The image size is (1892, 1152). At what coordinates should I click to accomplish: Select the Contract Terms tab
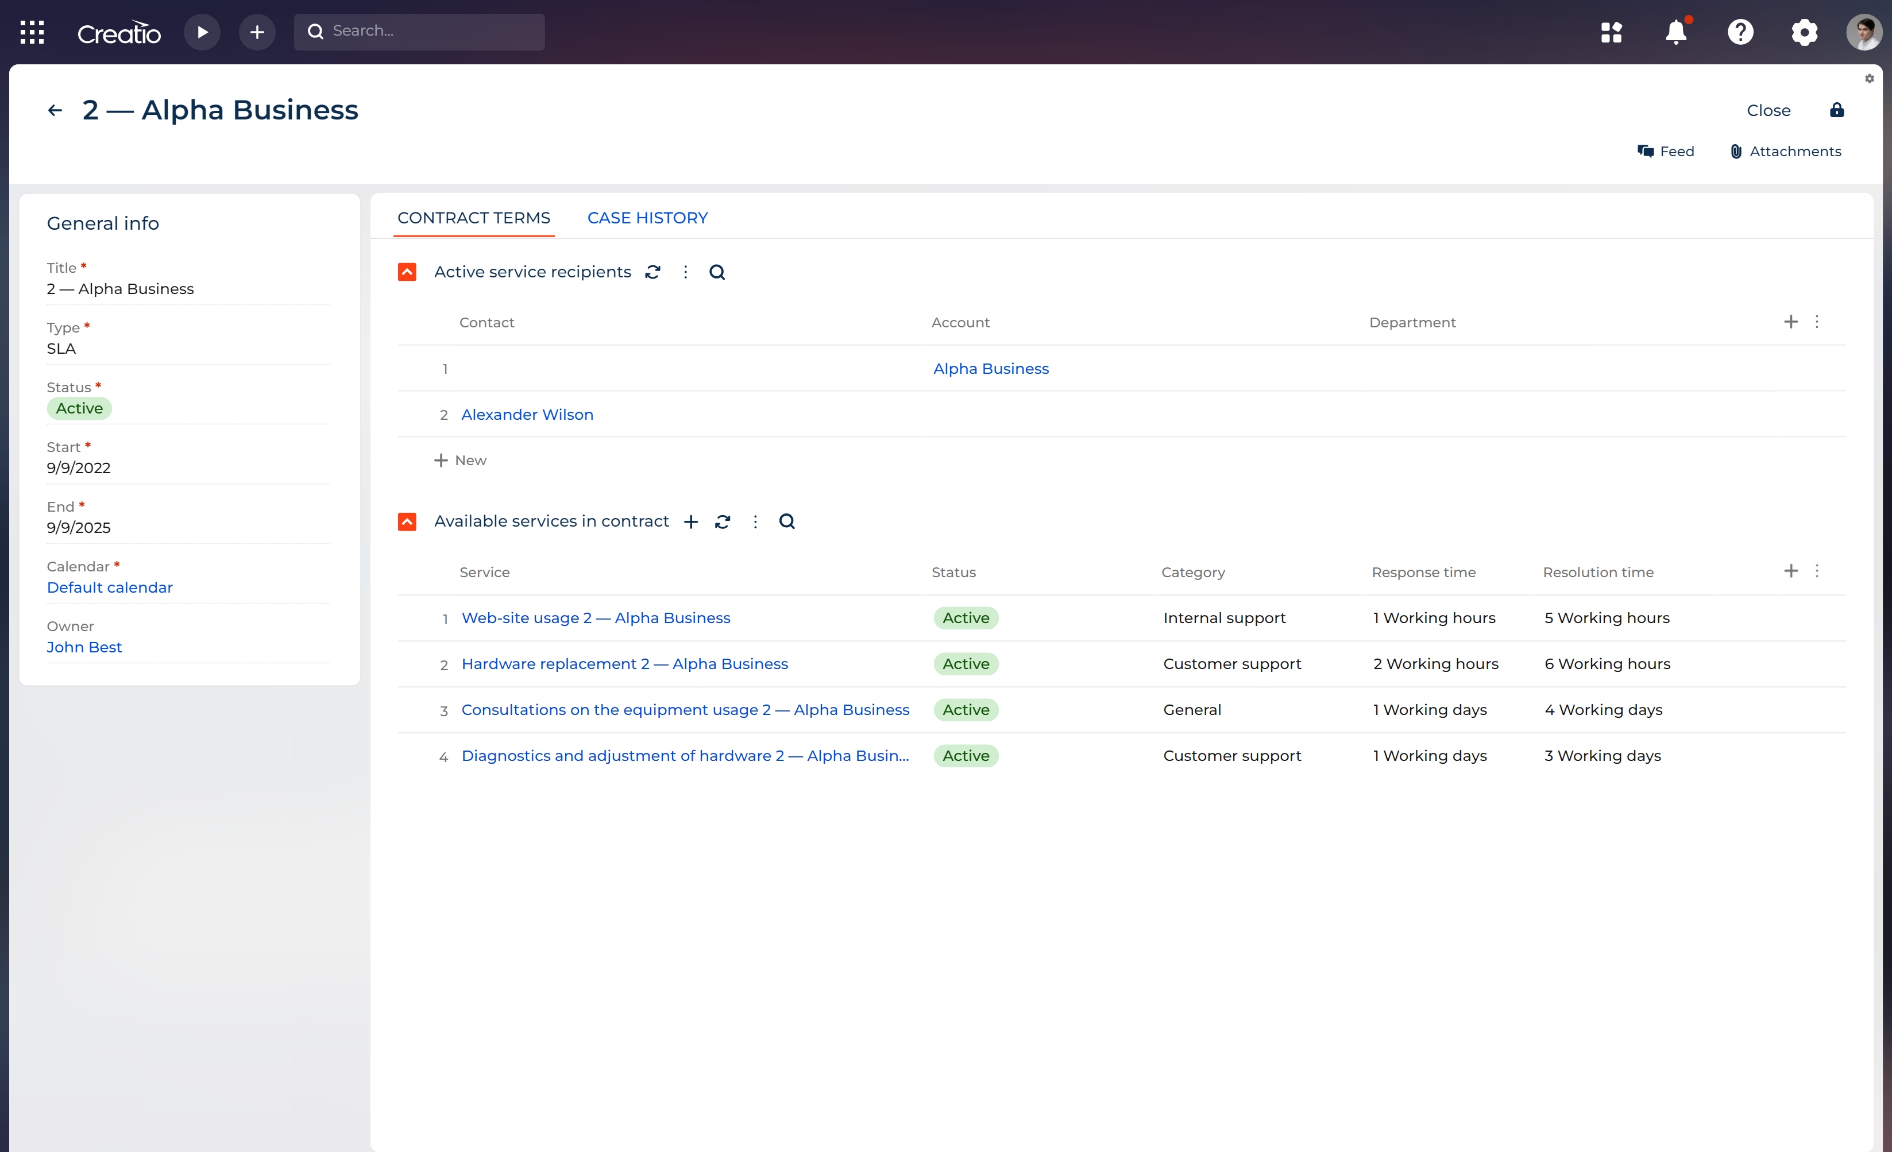[474, 218]
